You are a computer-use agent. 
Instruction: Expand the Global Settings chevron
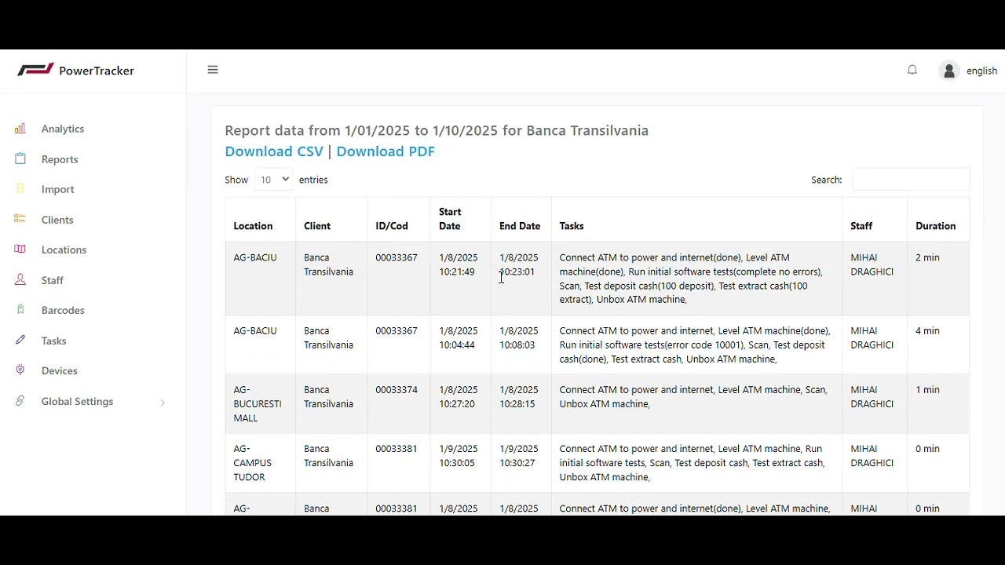tap(163, 403)
